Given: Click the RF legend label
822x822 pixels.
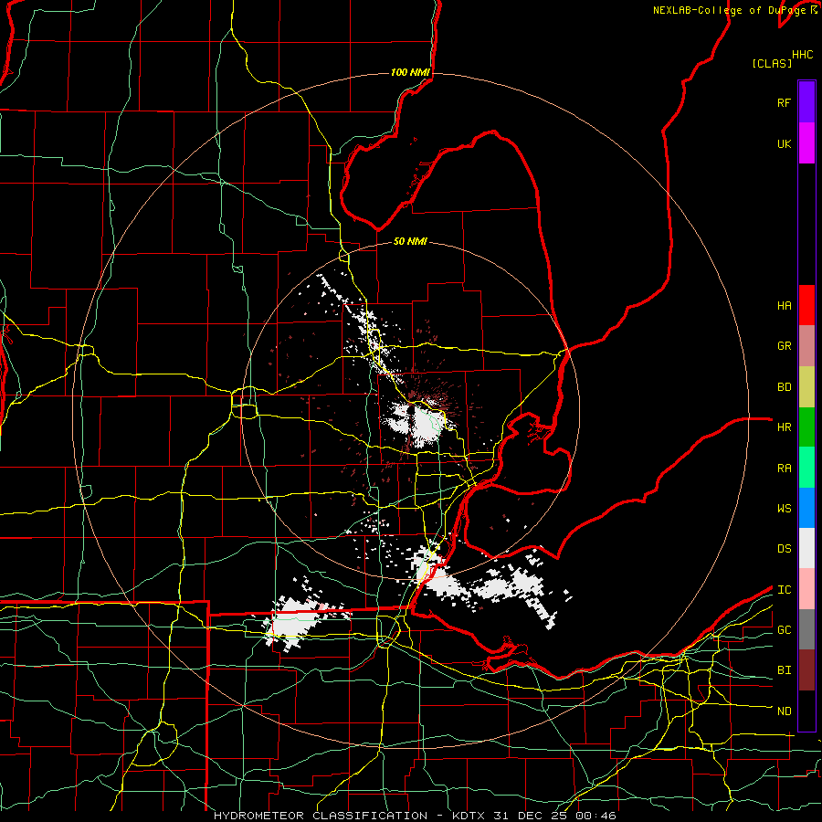Looking at the screenshot, I should point(784,102).
